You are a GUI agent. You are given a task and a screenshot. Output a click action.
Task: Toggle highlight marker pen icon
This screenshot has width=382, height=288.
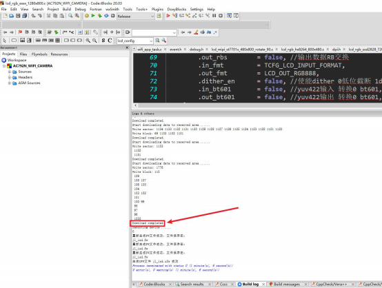pos(196,32)
